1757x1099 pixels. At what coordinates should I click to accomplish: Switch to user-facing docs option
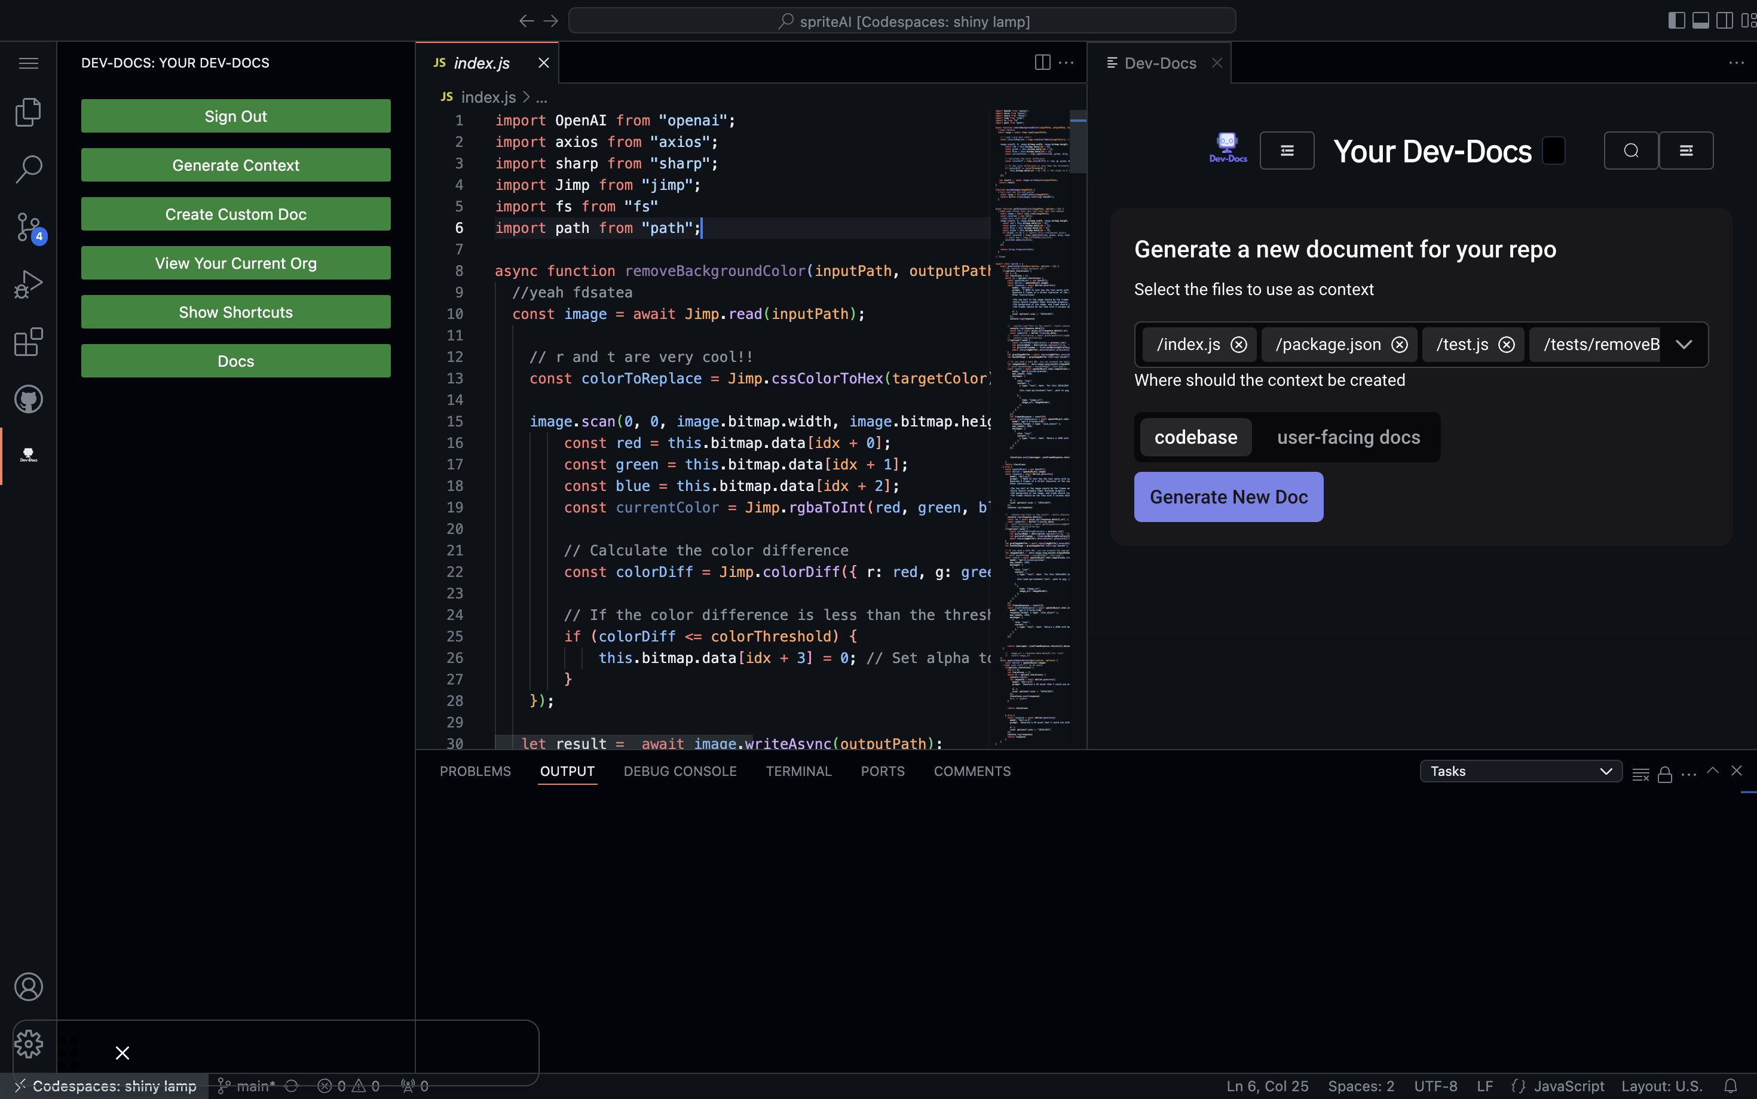click(1348, 437)
